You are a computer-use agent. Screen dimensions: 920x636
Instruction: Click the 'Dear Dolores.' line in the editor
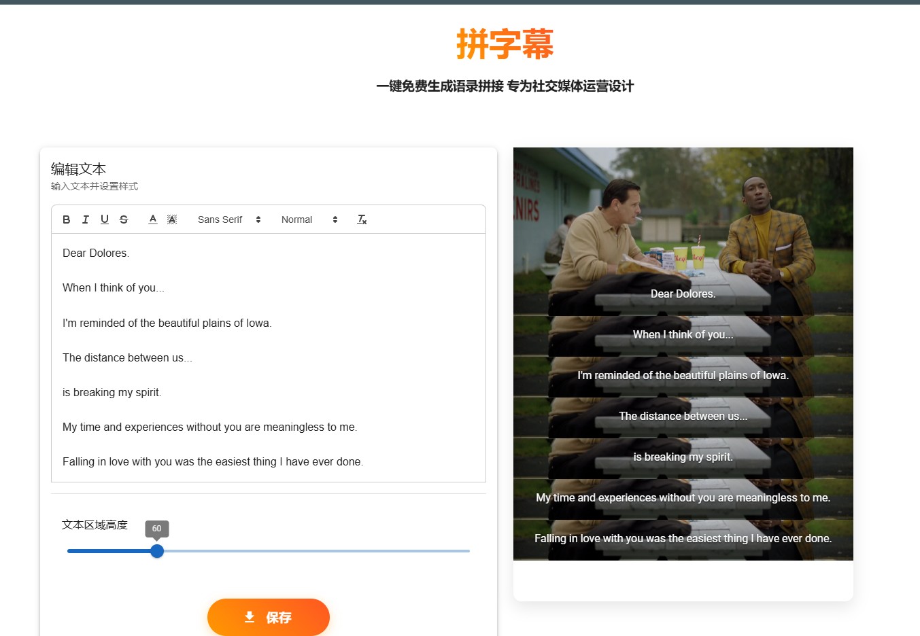click(96, 253)
